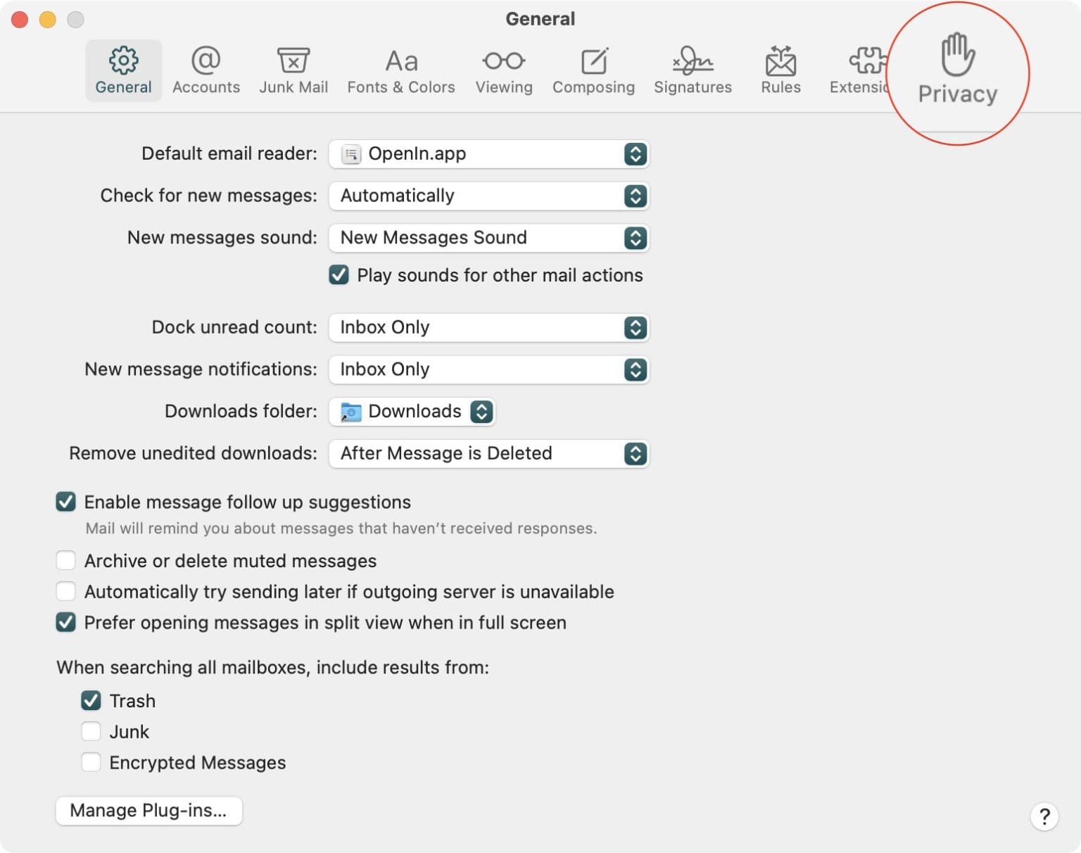
Task: Open the New messages sound dropdown
Action: coord(488,238)
